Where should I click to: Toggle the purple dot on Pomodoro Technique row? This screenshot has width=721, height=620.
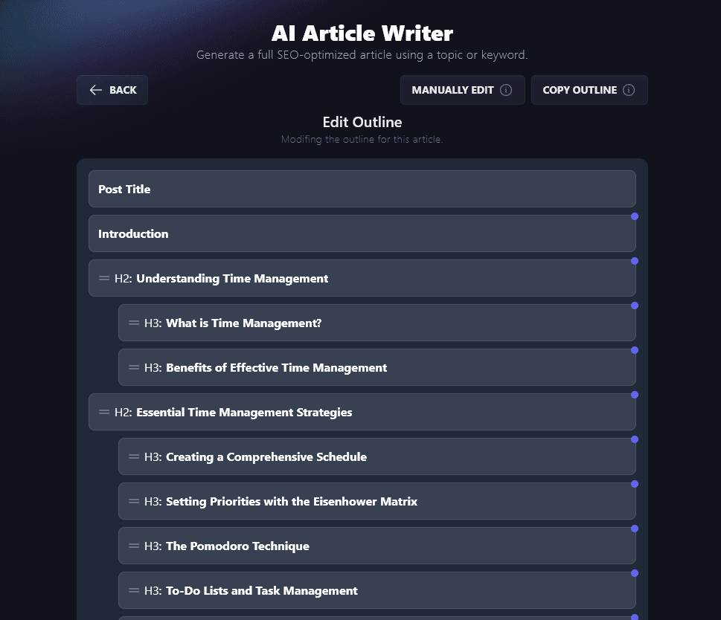[x=635, y=529]
